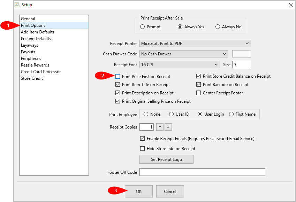Click Cancel to discard changes
Image resolution: width=296 pixels, height=202 pixels.
170,191
